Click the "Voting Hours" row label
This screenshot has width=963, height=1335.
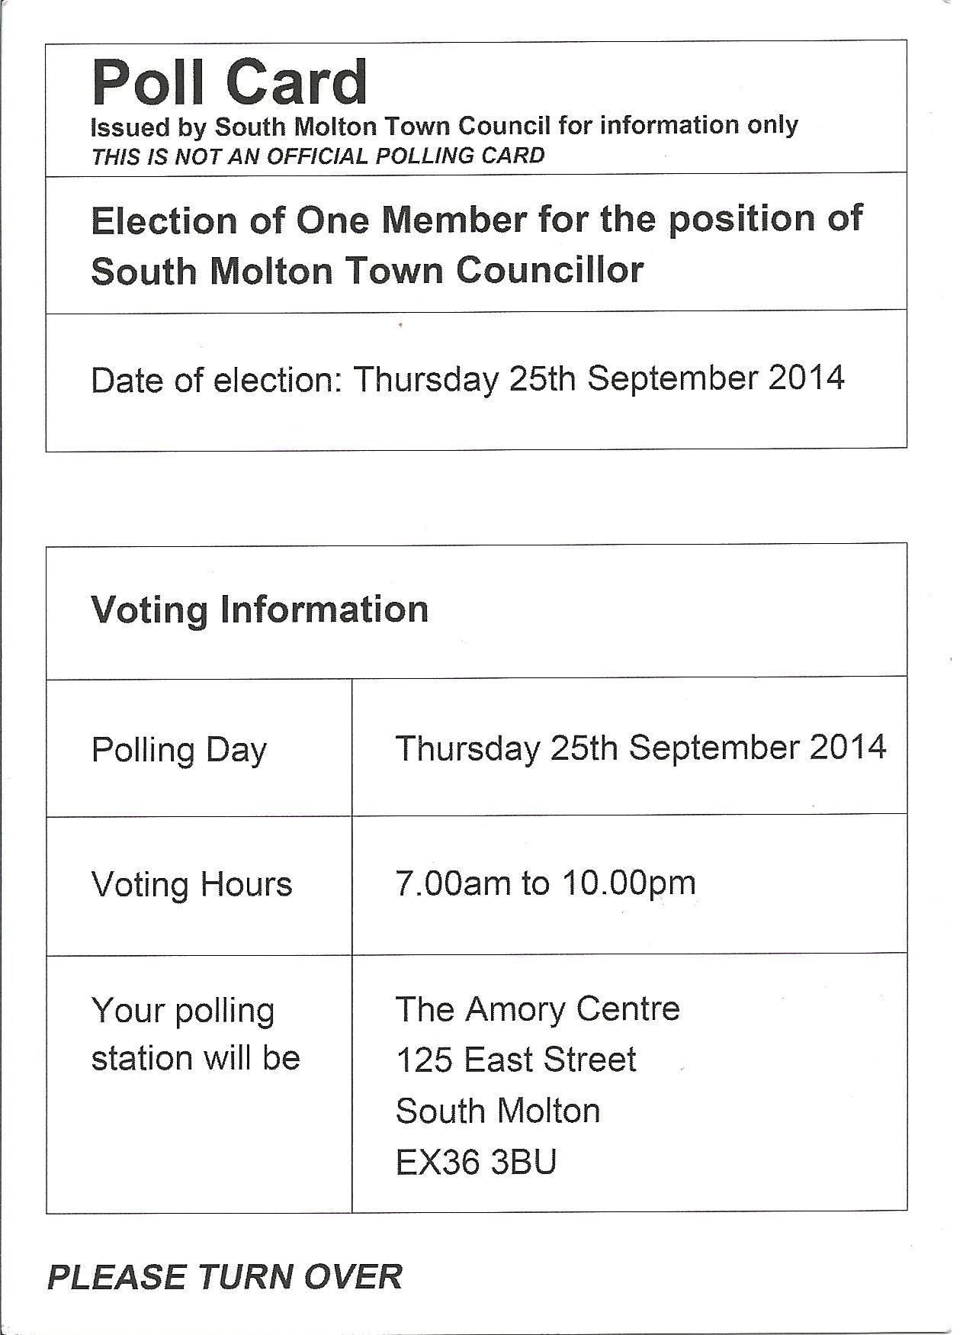point(191,885)
